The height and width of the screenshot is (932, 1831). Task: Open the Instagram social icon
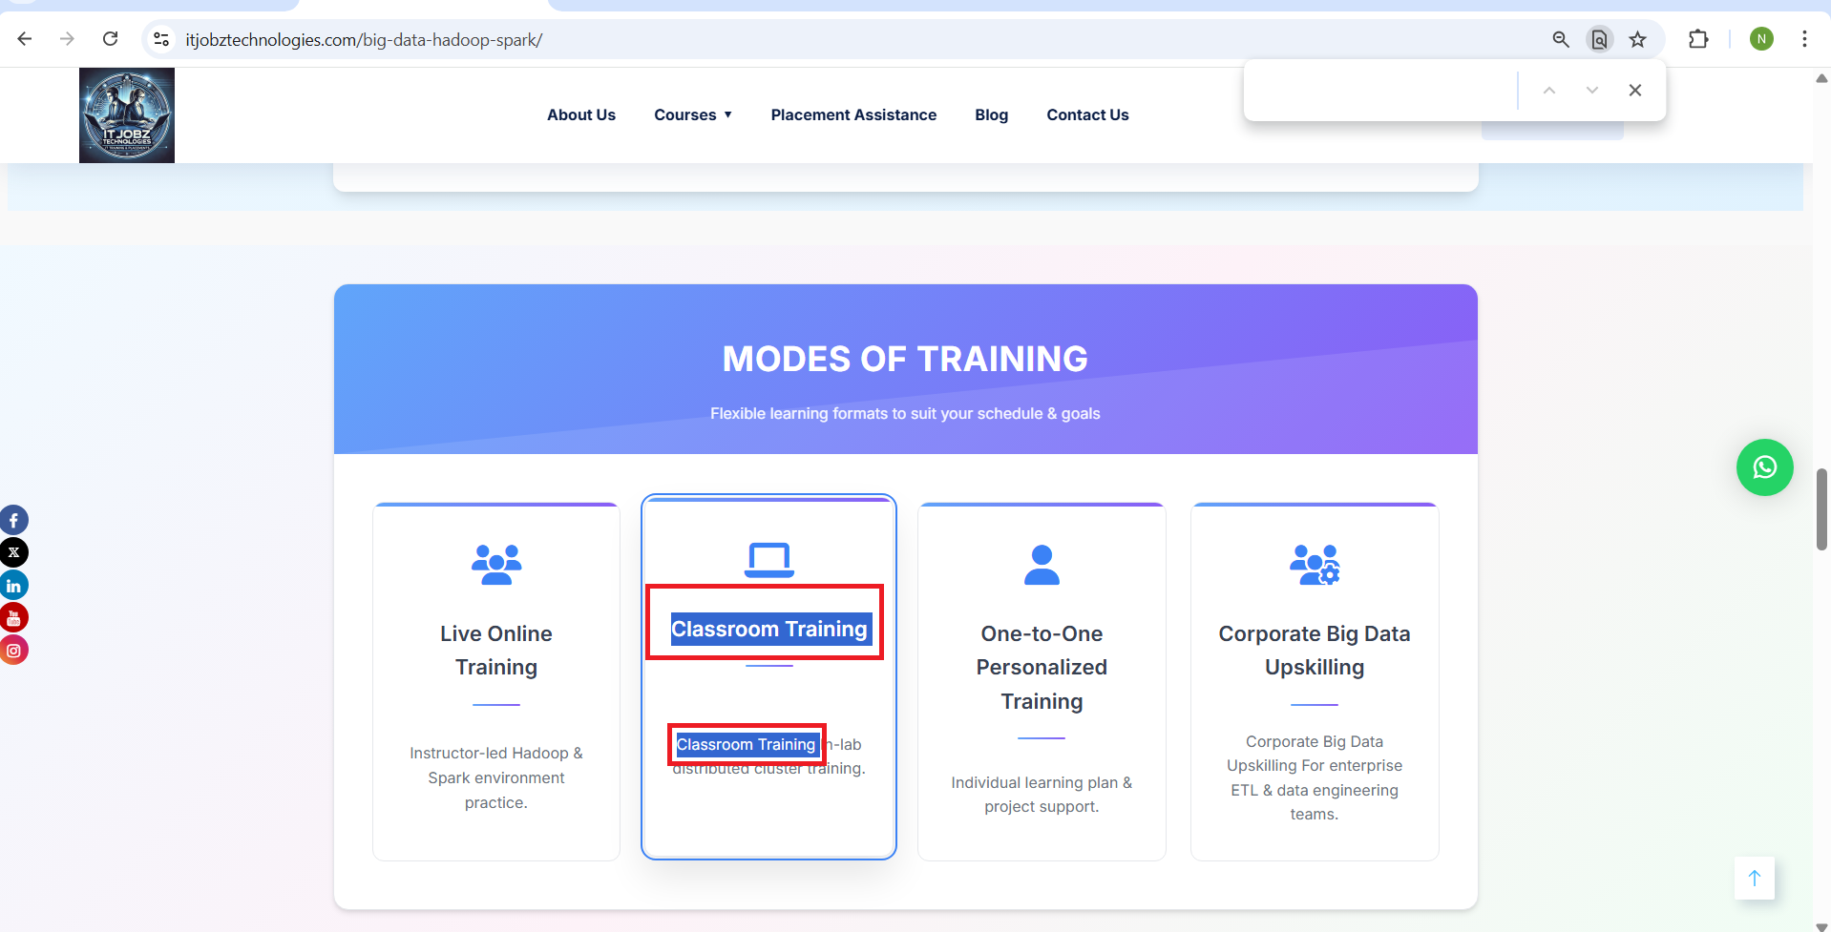click(x=13, y=651)
